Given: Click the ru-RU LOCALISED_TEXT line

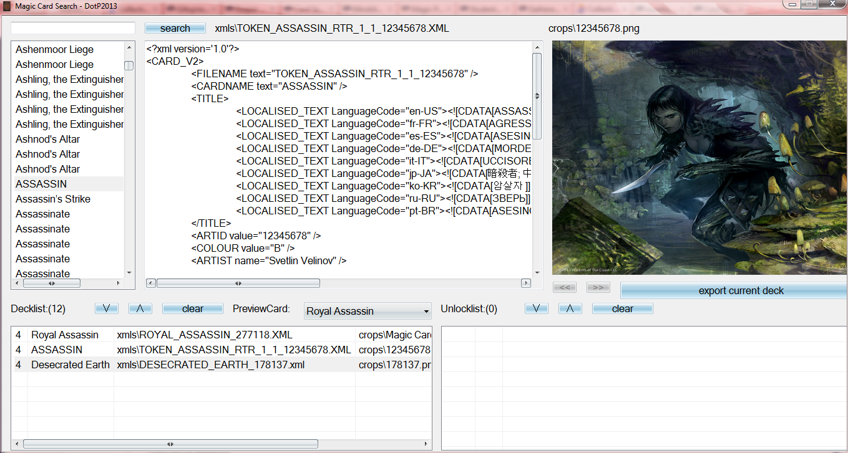Looking at the screenshot, I should (x=383, y=198).
